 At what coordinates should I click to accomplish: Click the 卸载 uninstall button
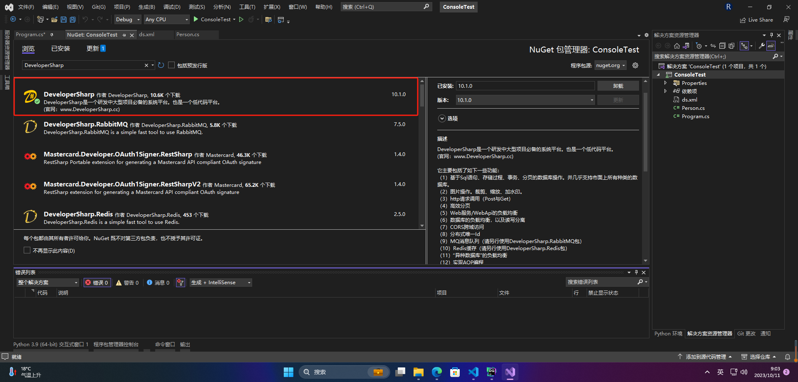coord(618,86)
